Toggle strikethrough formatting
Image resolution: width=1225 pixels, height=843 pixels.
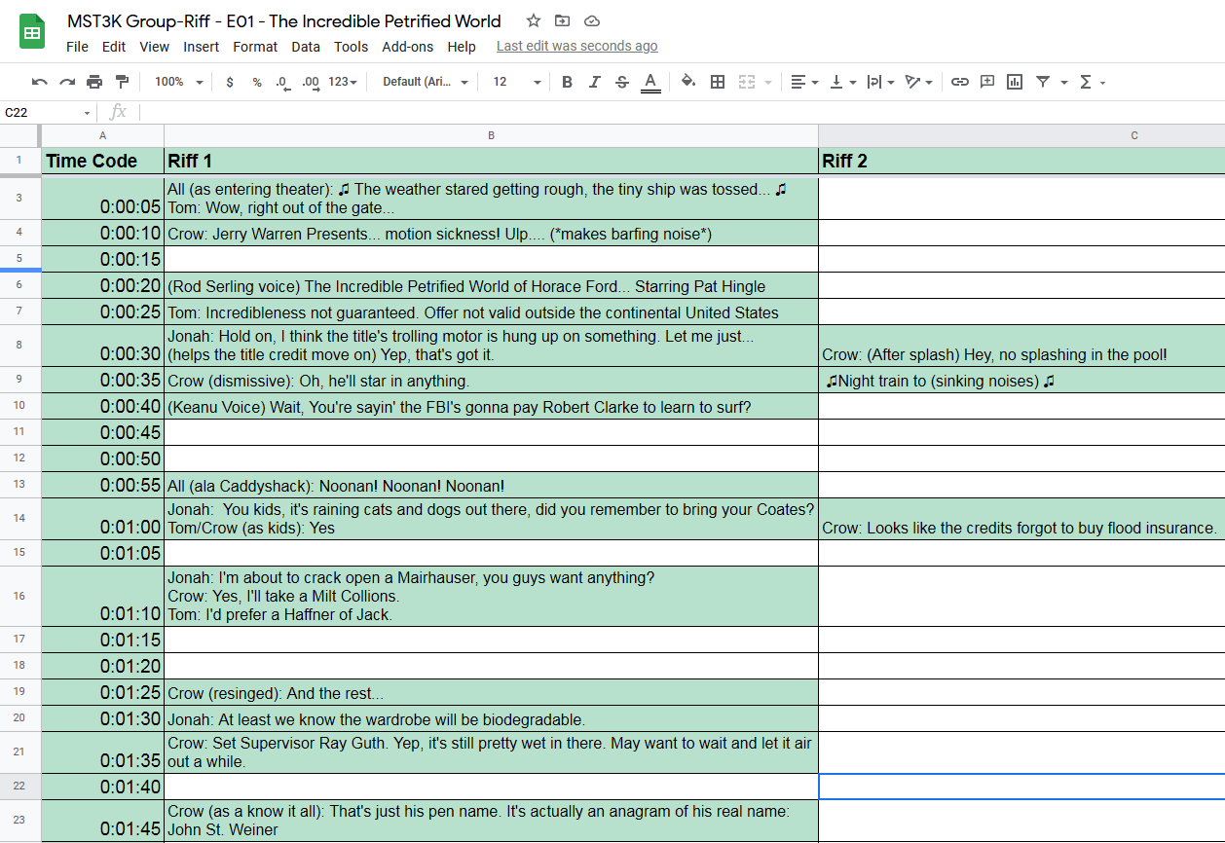click(x=622, y=82)
